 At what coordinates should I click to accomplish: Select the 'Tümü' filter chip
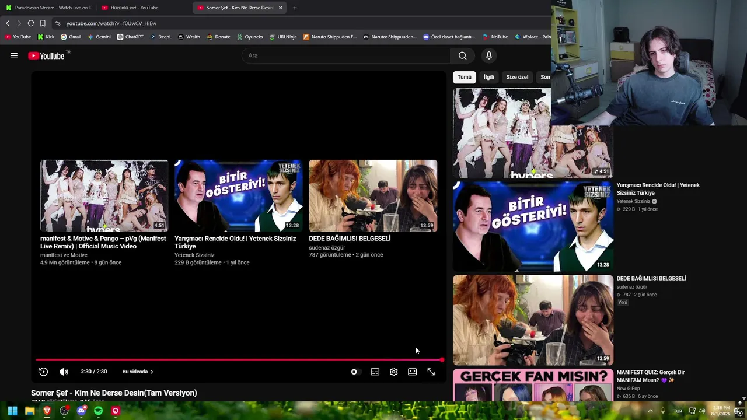465,77
